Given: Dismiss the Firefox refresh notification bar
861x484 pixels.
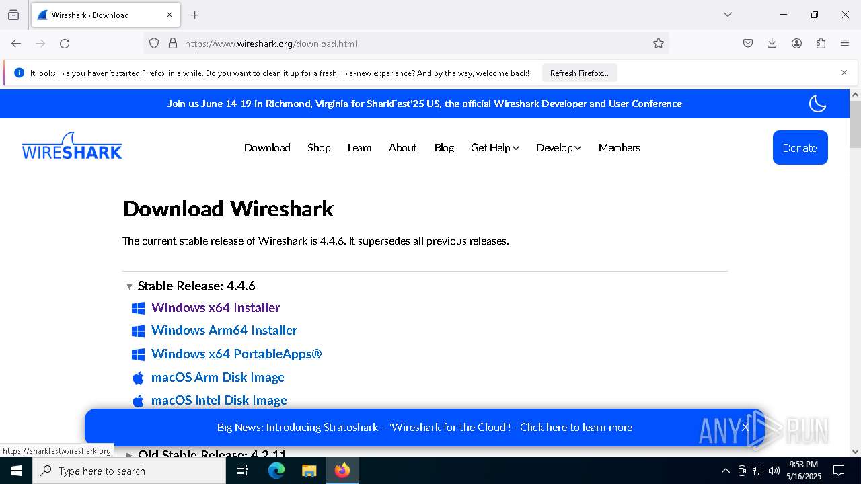Looking at the screenshot, I should coord(844,73).
